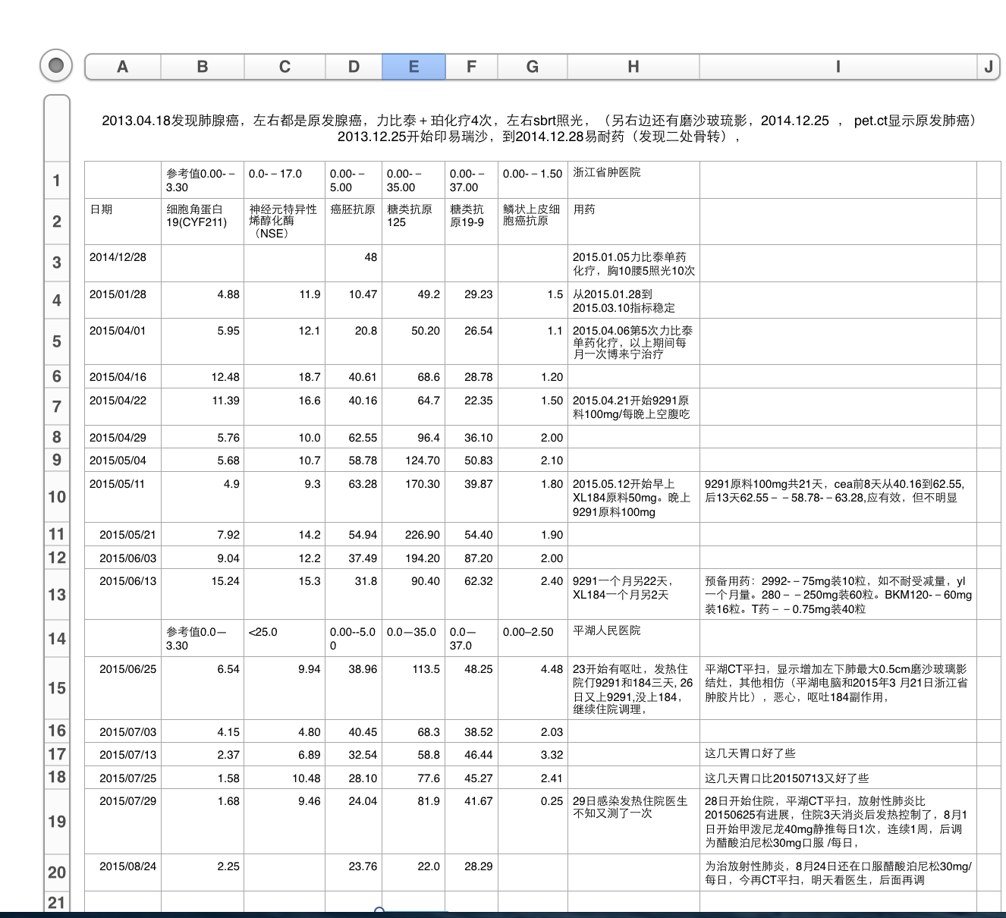Click cell '平湖人民医院'
1006x918 pixels.
pyautogui.click(x=633, y=638)
